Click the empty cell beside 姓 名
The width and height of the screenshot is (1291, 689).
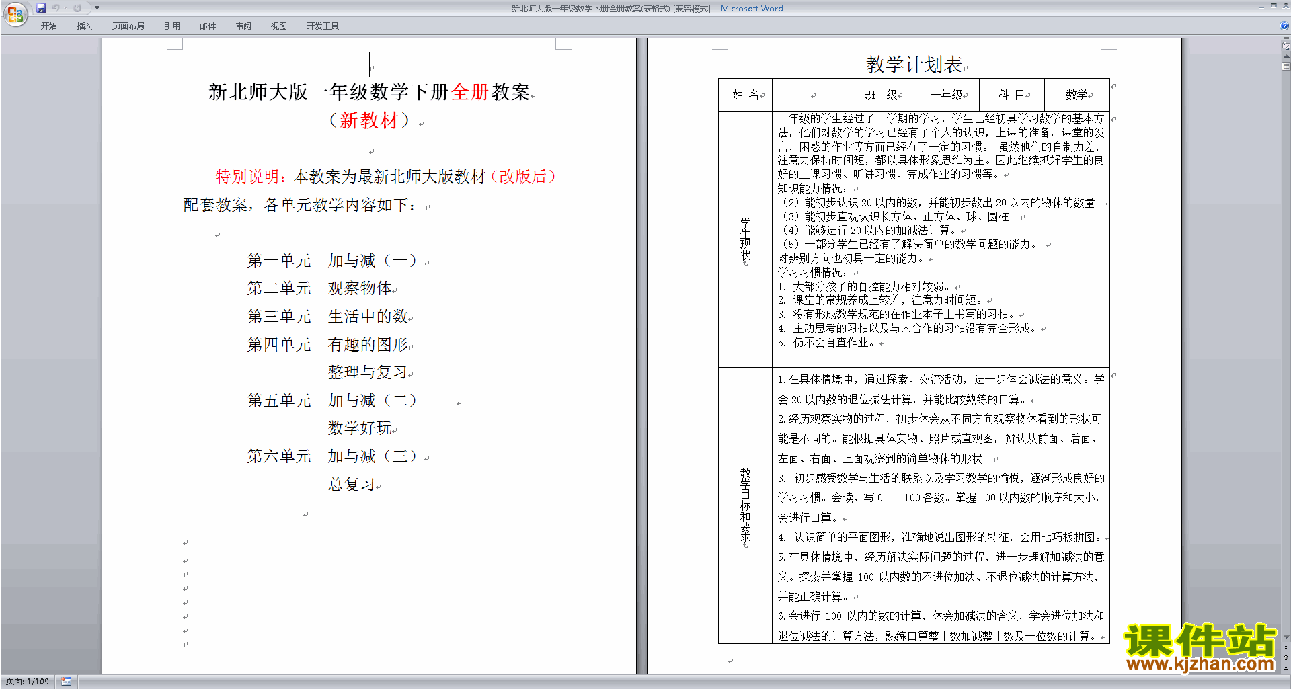coord(811,95)
